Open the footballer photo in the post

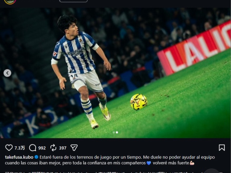[115, 73]
